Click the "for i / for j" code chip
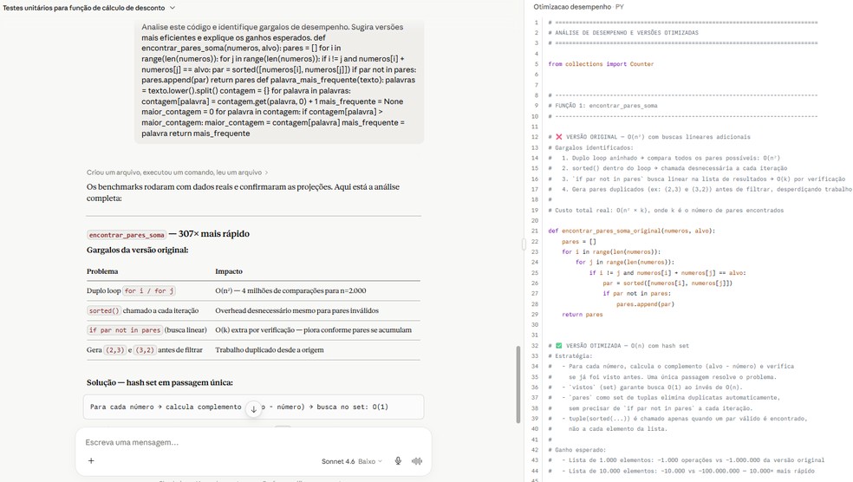Viewport: 853px width, 482px height. [x=149, y=291]
